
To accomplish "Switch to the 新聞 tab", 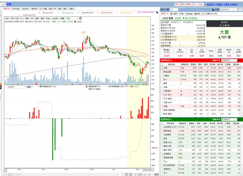I will 181,14.
